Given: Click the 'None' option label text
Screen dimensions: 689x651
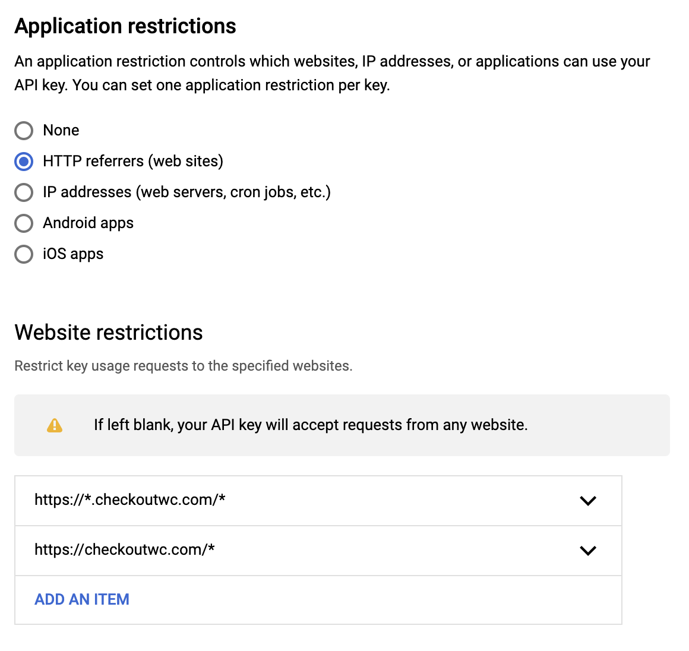Looking at the screenshot, I should point(61,131).
